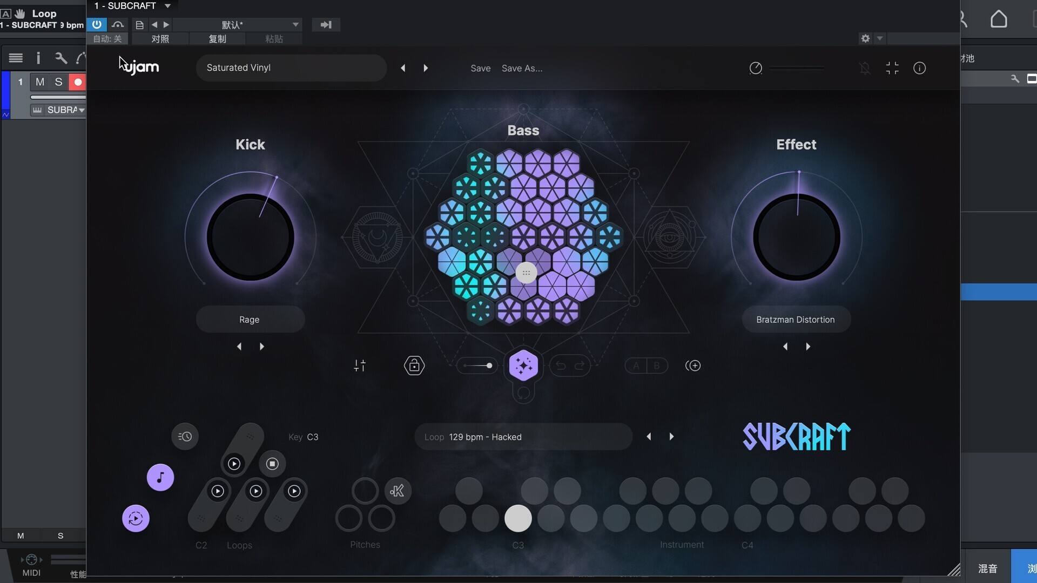
Task: Turn the Effect knob
Action: [797, 237]
